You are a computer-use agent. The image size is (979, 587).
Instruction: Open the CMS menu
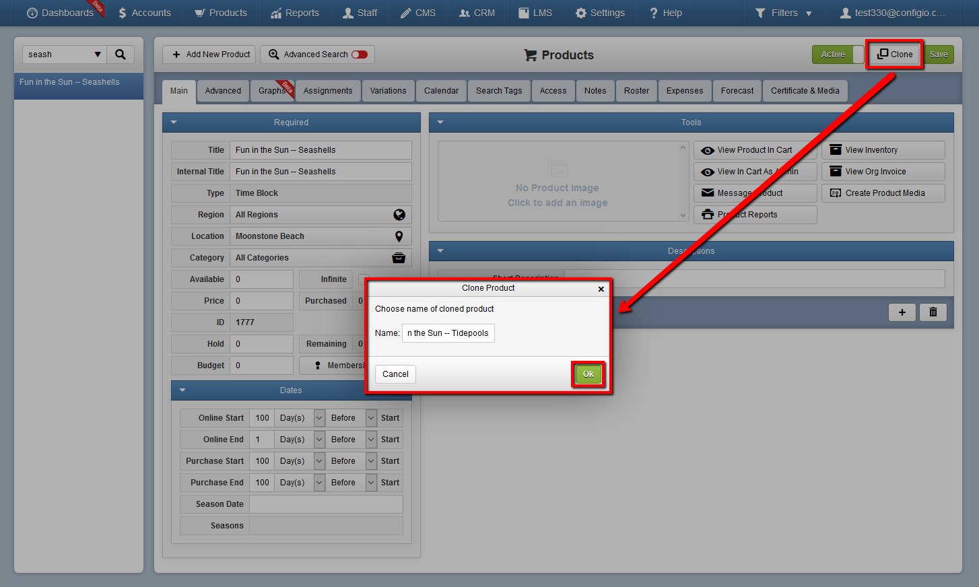(x=418, y=13)
